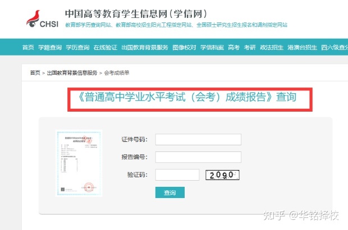348x230 pixels.
Task: Focus the 证件号码 input field
Action: click(x=198, y=140)
